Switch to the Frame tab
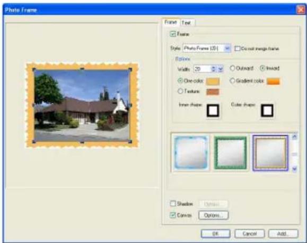307x243 pixels. [x=171, y=22]
